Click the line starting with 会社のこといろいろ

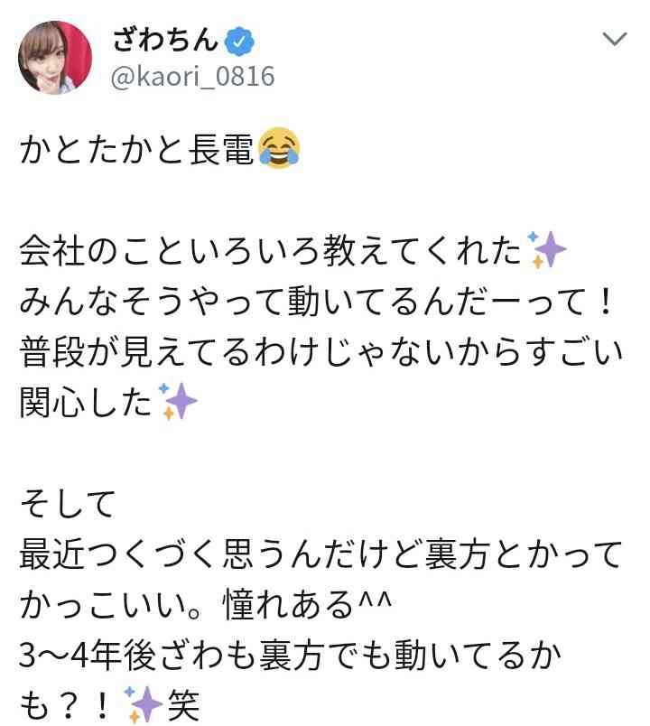click(292, 250)
